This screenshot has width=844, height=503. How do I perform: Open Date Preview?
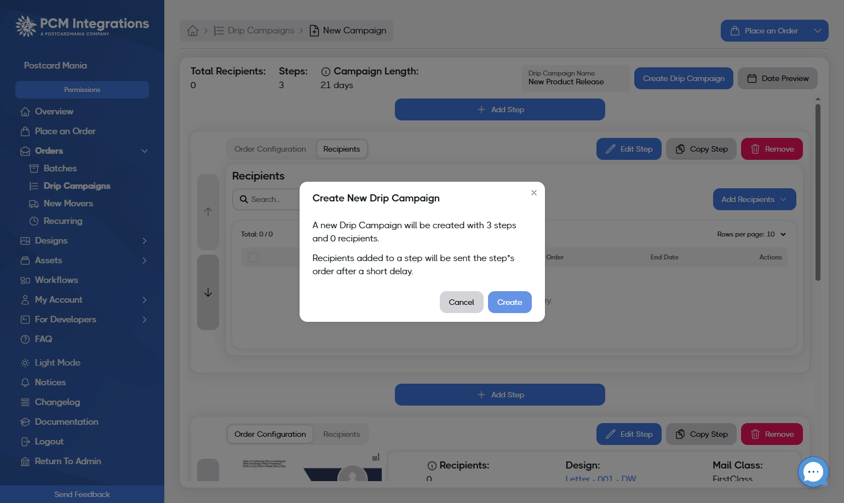click(778, 78)
